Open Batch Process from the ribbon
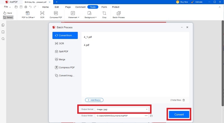Image resolution: width=224 pixels, height=123 pixels. point(118,15)
